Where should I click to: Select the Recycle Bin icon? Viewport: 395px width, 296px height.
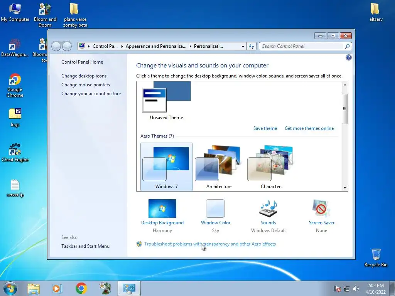tap(376, 258)
